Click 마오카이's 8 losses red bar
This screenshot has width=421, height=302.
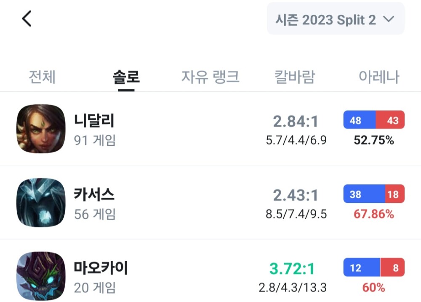392,268
